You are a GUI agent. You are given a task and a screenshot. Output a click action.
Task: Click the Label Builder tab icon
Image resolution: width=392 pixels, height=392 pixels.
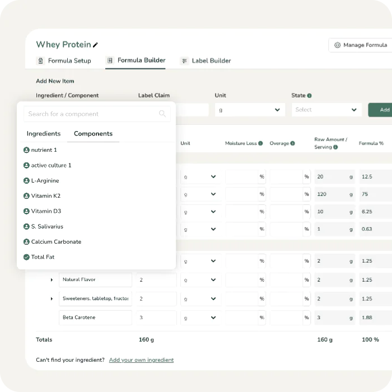[x=184, y=60]
